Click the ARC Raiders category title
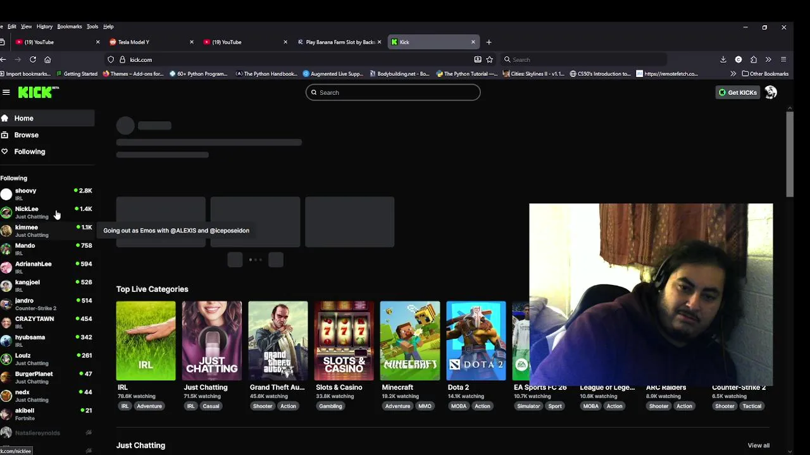810x455 pixels. click(x=666, y=387)
